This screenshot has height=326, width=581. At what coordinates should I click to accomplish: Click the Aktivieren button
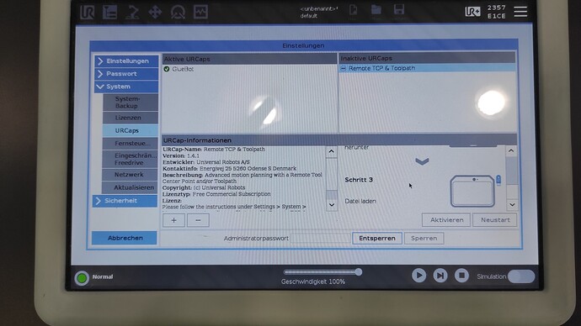tap(446, 220)
